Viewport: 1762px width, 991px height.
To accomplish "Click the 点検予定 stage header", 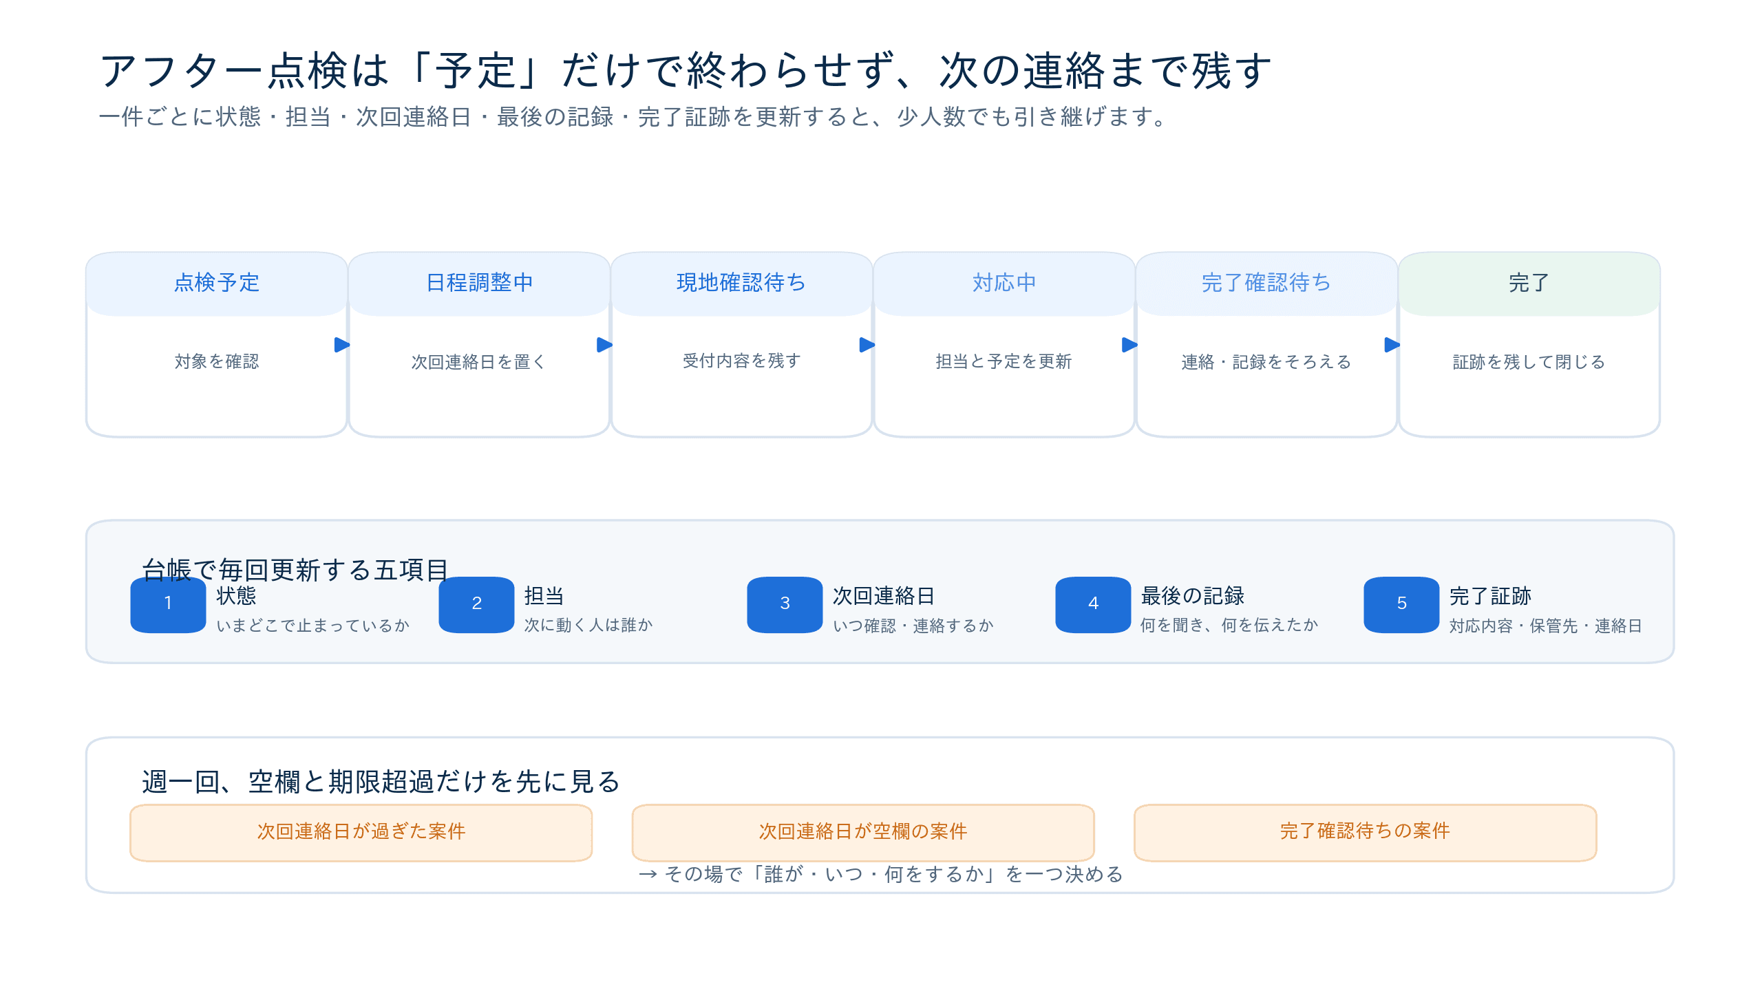I will pyautogui.click(x=217, y=284).
